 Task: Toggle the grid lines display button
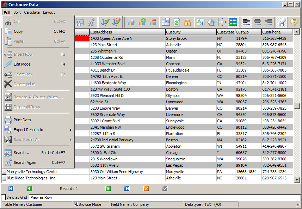[x=233, y=22]
